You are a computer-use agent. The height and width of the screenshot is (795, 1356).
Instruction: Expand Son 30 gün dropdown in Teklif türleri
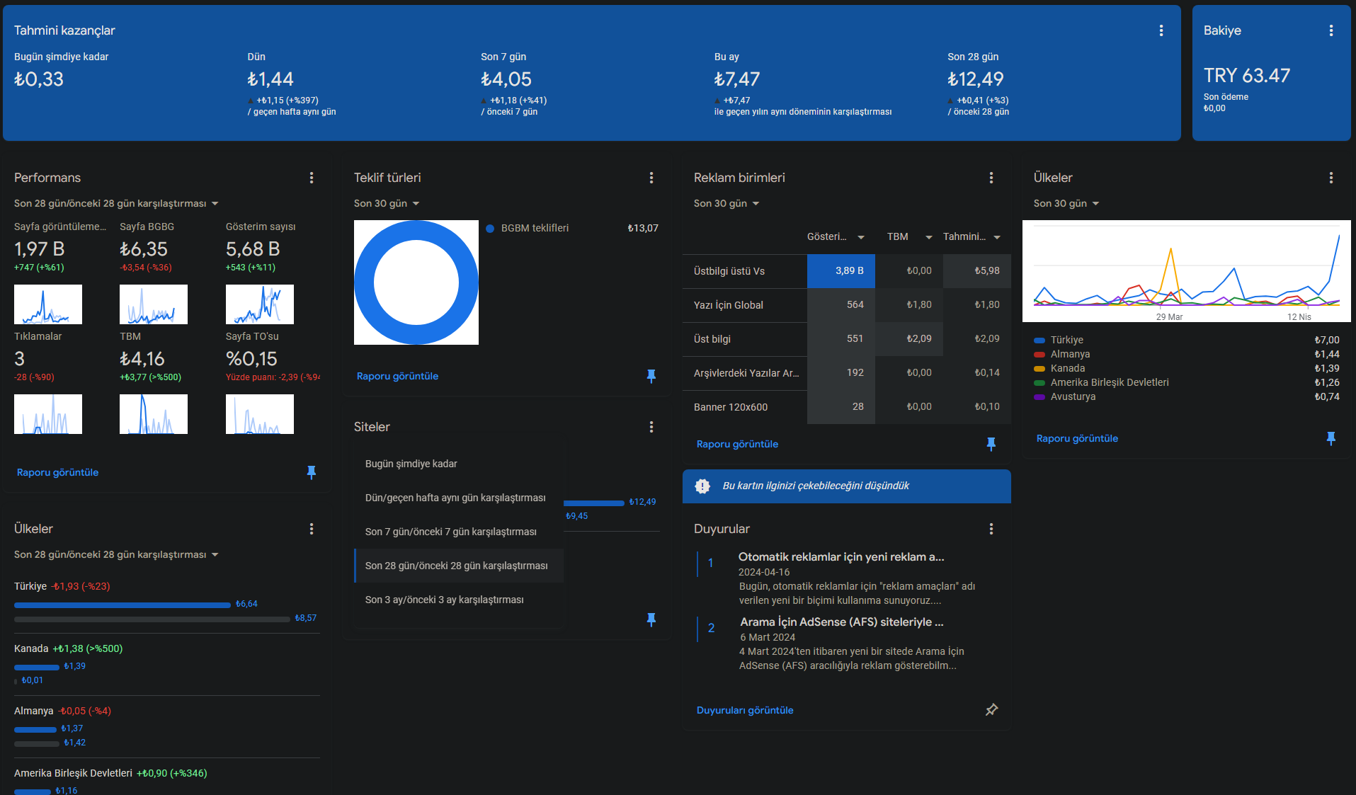(x=387, y=203)
